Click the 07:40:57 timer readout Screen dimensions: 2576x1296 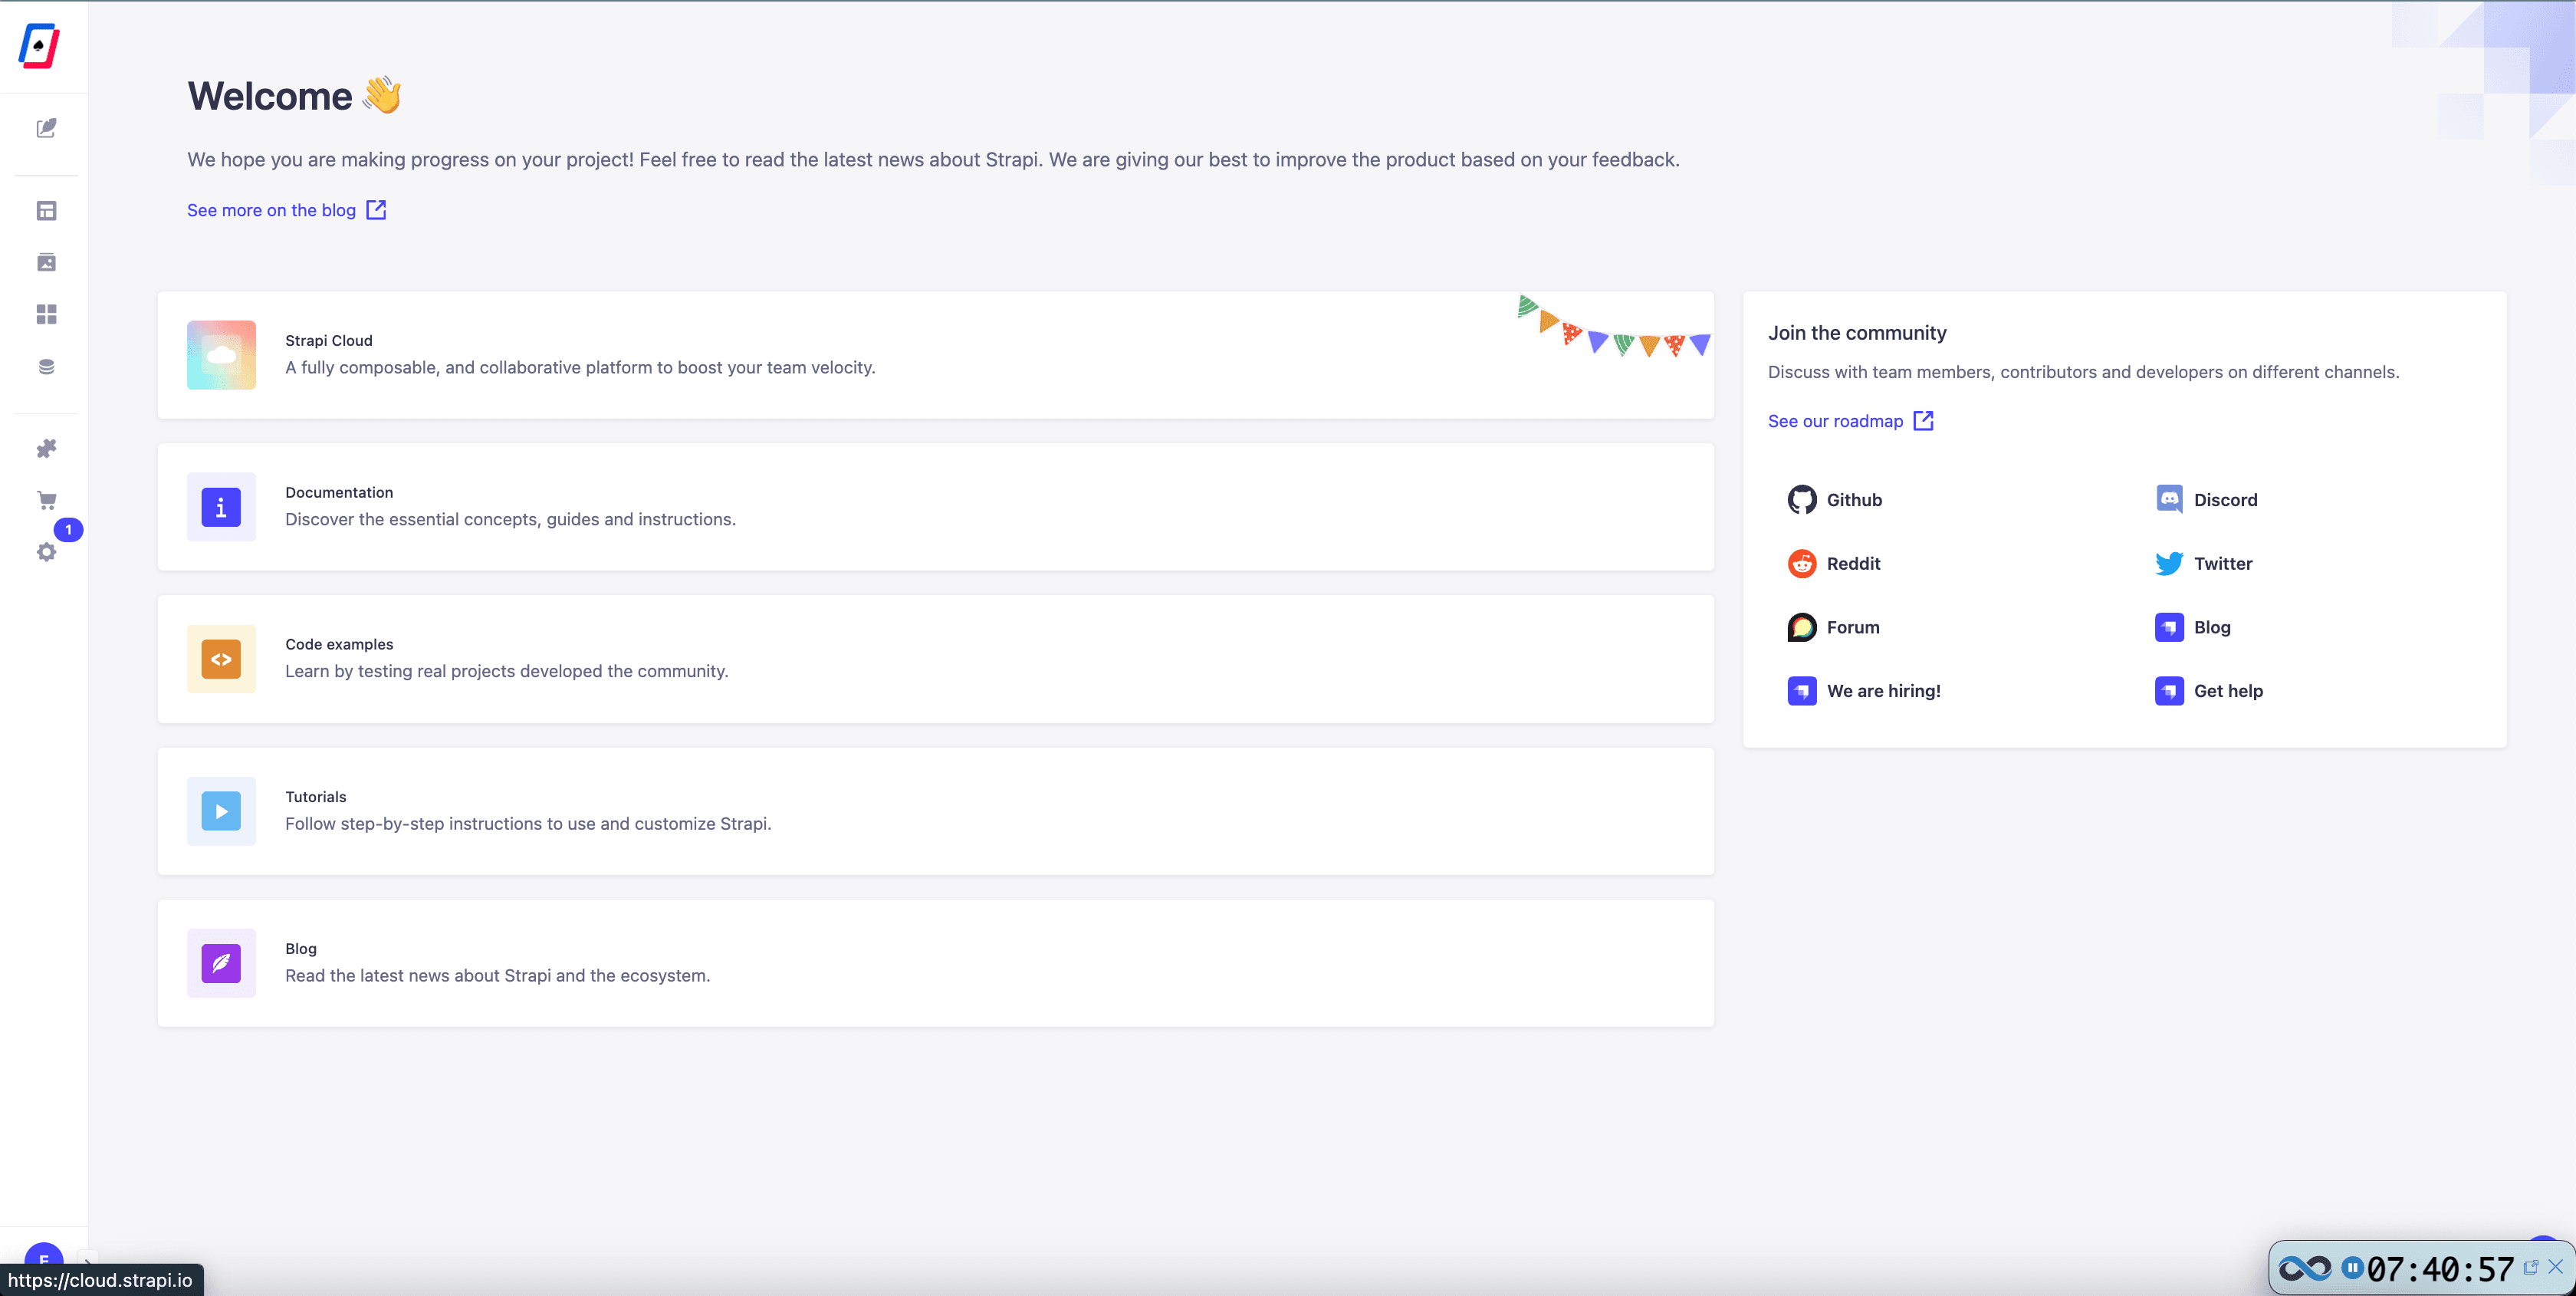pyautogui.click(x=2440, y=1269)
